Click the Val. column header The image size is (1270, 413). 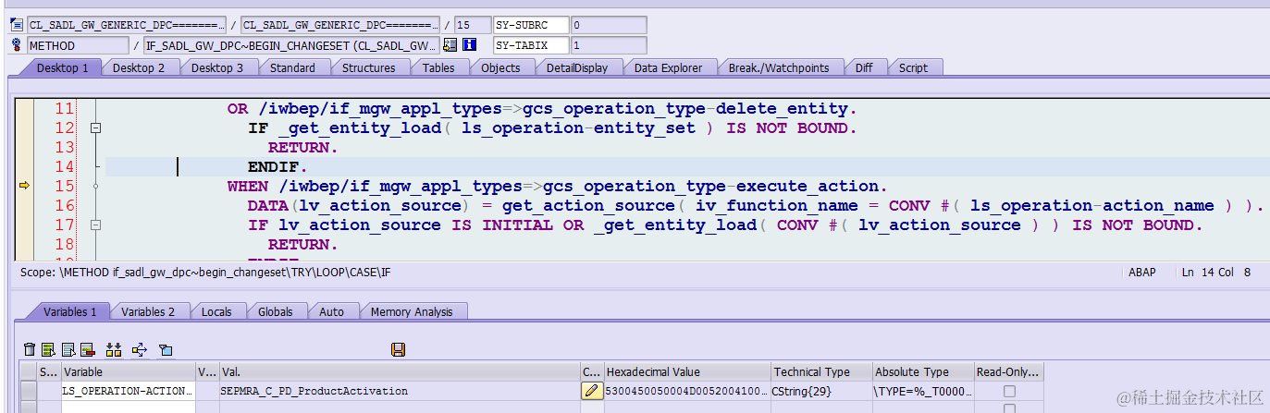[x=400, y=371]
